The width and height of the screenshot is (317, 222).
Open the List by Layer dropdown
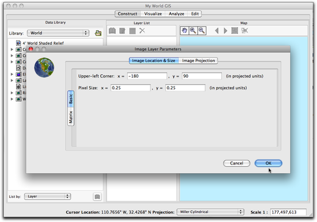click(47, 196)
